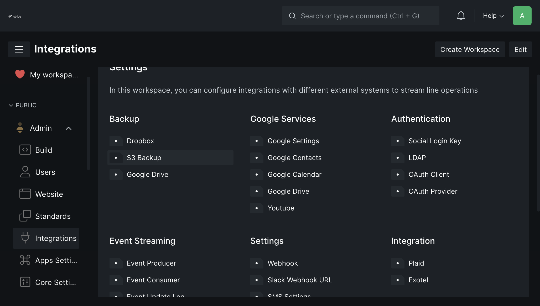Viewport: 540px width, 306px height.
Task: Open the Help dropdown menu
Action: (494, 16)
